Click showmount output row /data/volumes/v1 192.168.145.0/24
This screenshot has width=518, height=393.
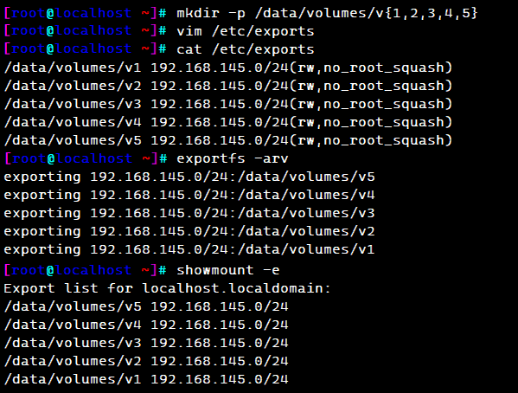(x=146, y=379)
